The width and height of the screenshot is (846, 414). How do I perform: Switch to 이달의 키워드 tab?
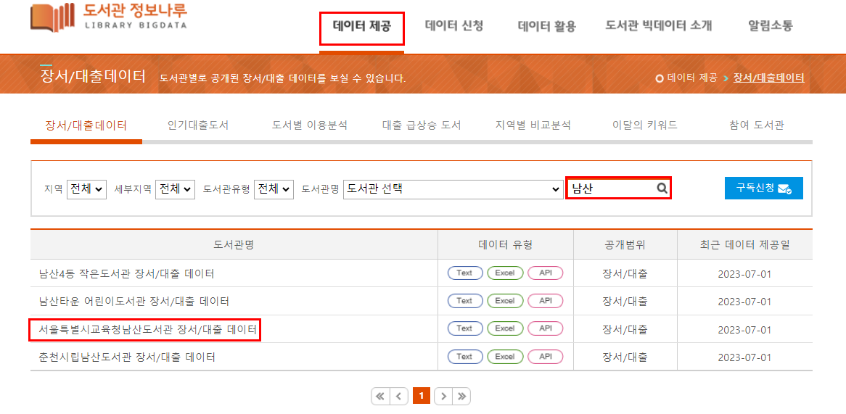[x=645, y=125]
